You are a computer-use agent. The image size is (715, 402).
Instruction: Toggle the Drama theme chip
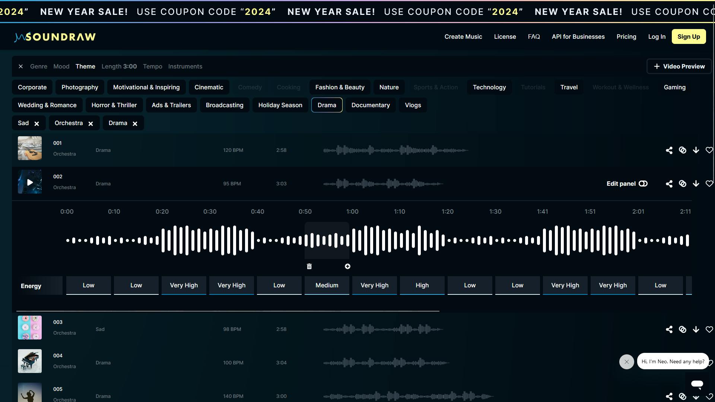click(327, 105)
